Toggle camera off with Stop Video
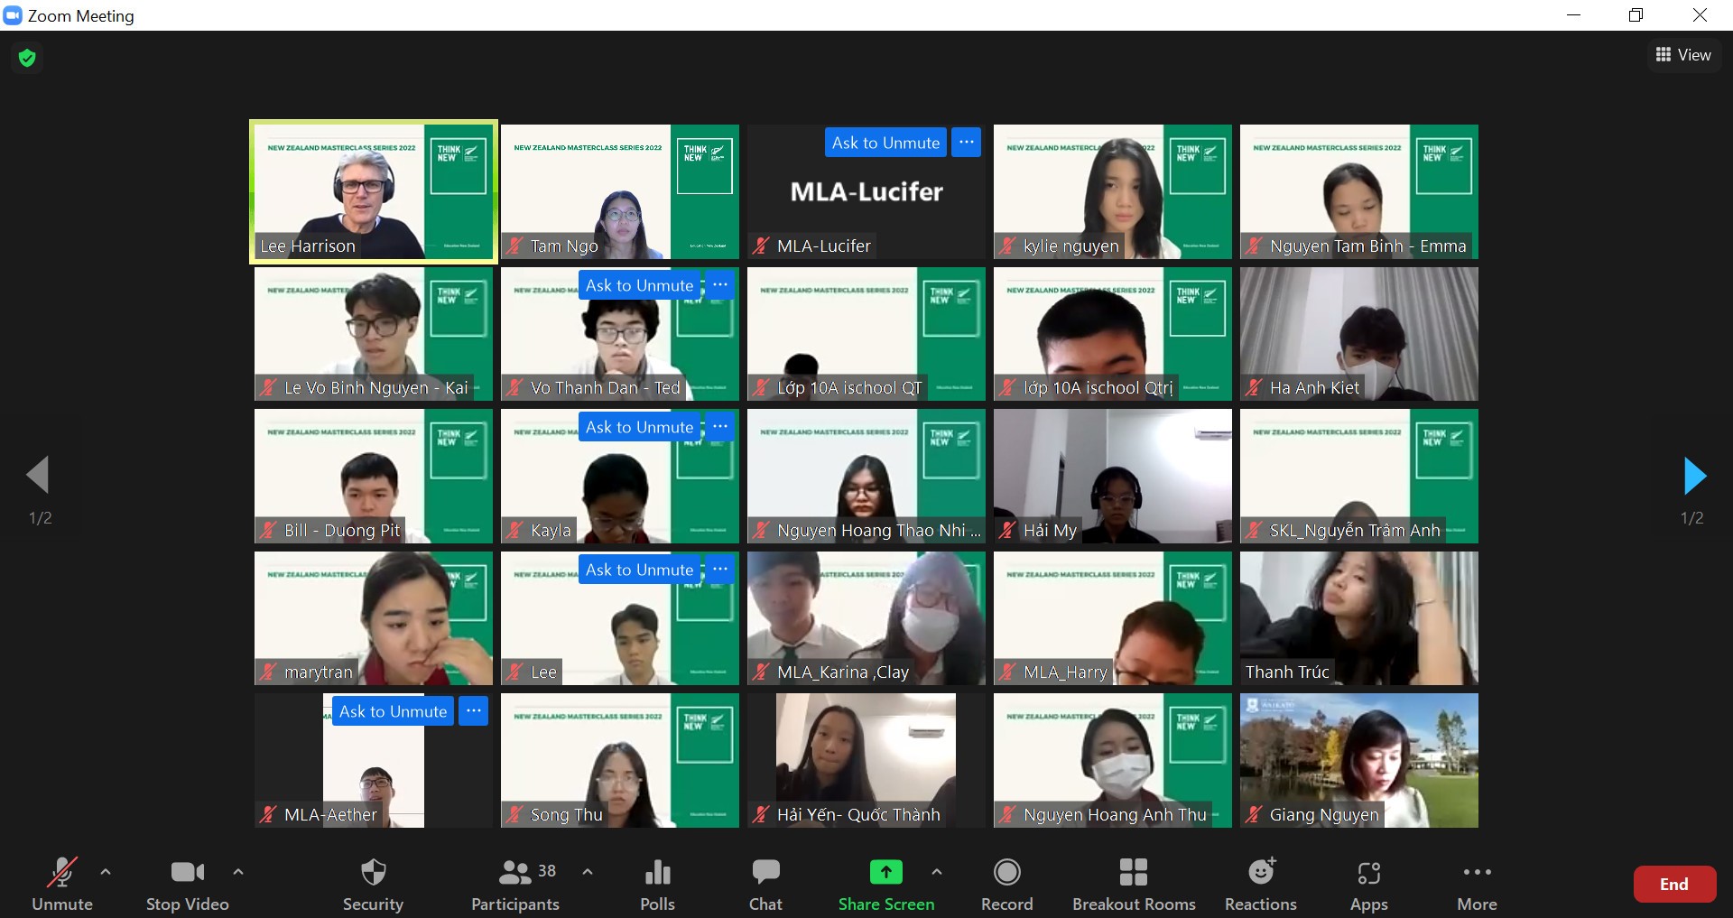The height and width of the screenshot is (918, 1733). [187, 884]
